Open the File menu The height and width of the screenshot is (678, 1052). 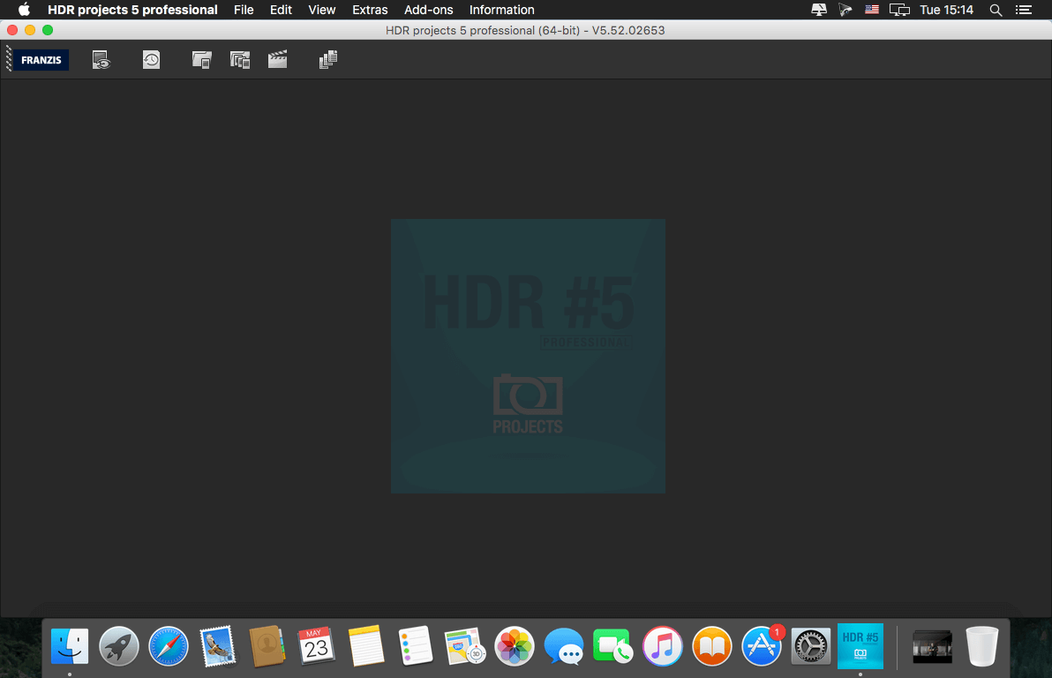244,10
